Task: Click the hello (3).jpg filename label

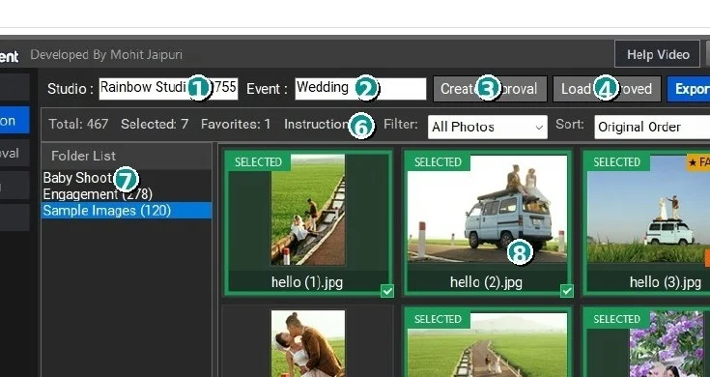Action: pos(666,282)
